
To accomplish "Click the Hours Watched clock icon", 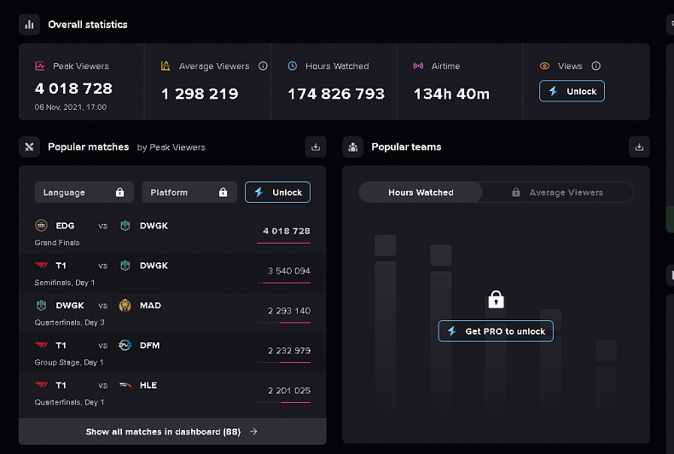I will pos(293,66).
